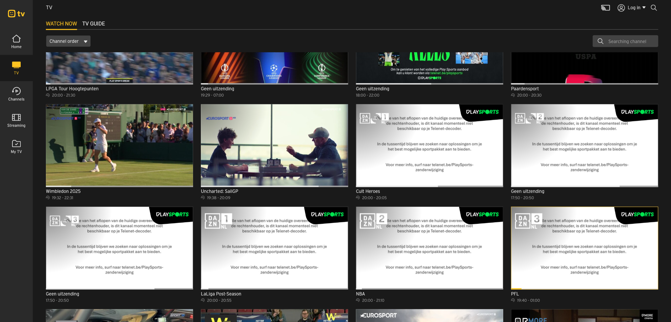The image size is (671, 322).
Task: Click the PFL program title
Action: [x=515, y=294]
